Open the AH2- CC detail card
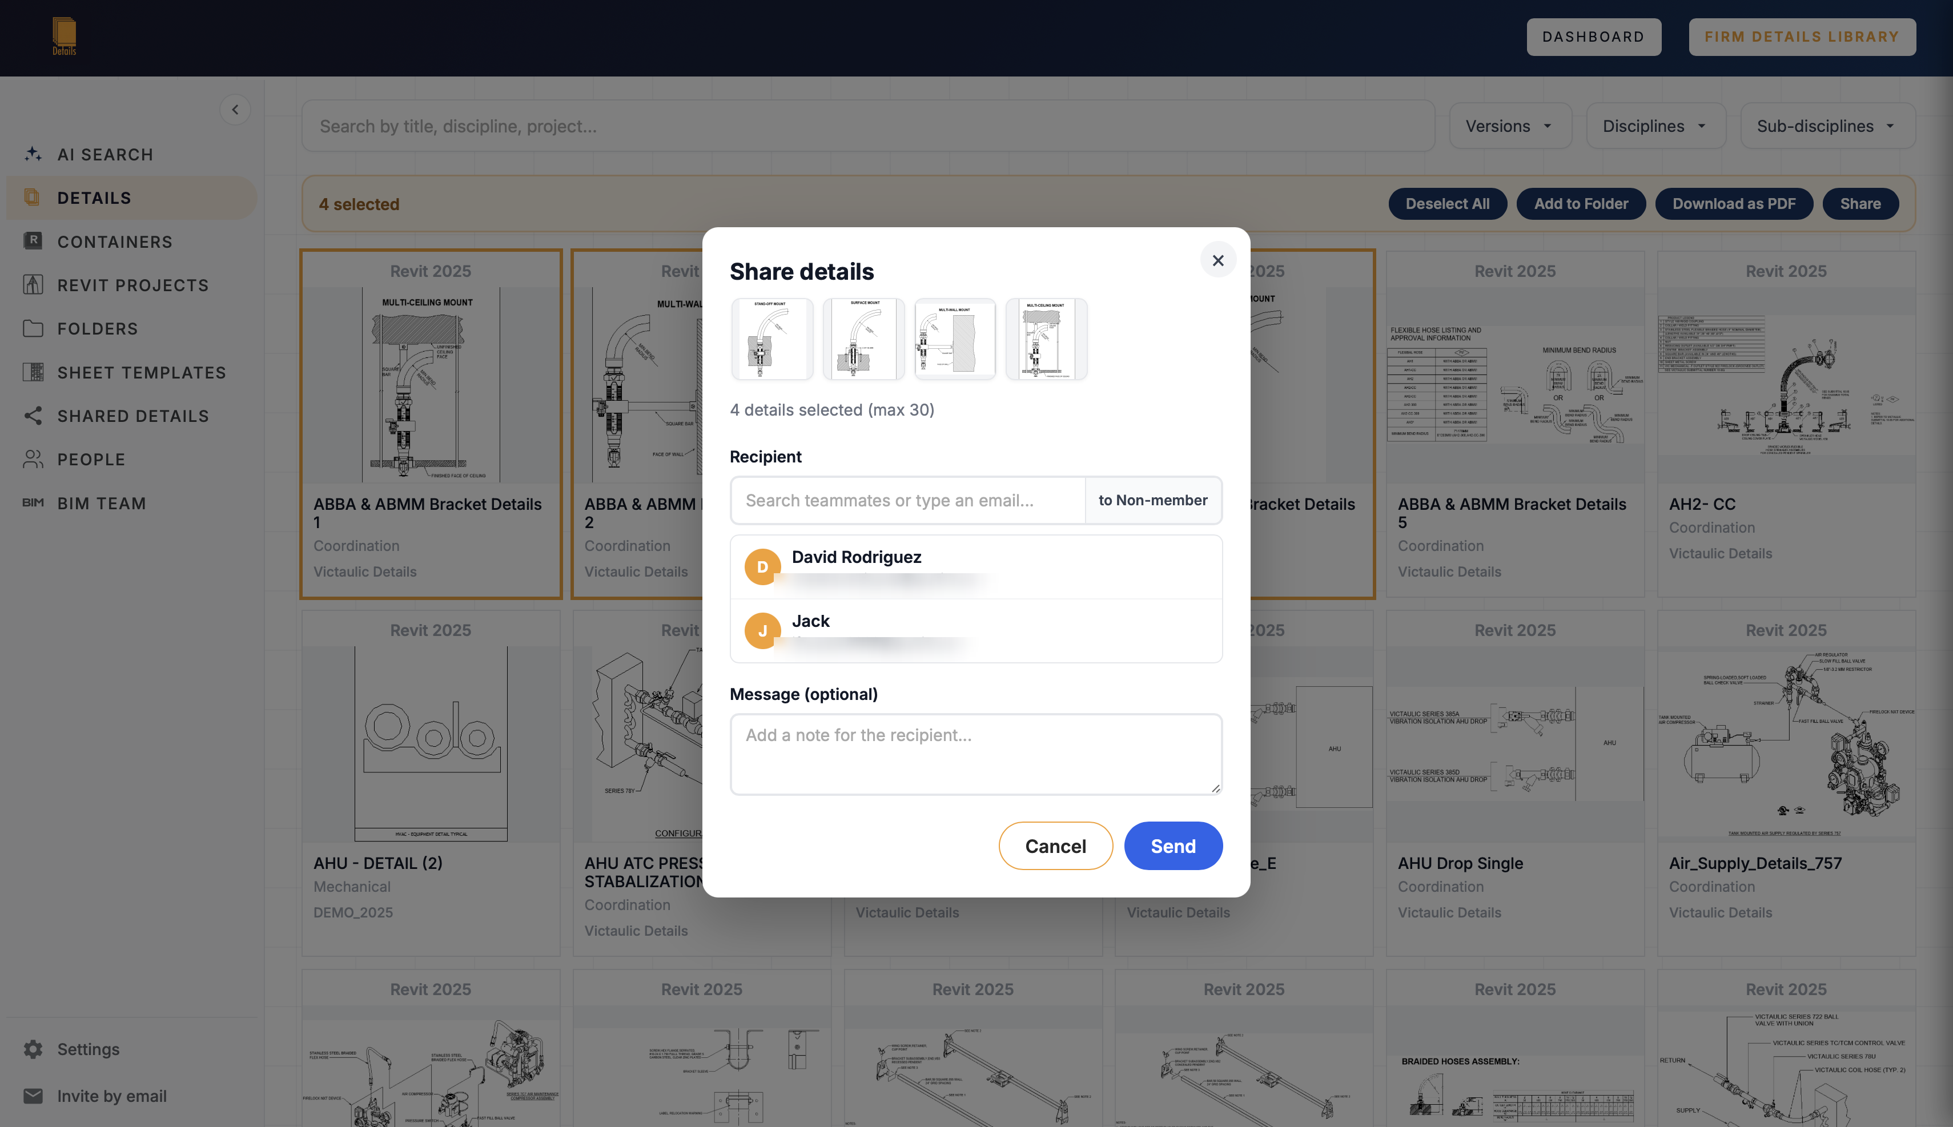The height and width of the screenshot is (1127, 1953). coord(1786,424)
